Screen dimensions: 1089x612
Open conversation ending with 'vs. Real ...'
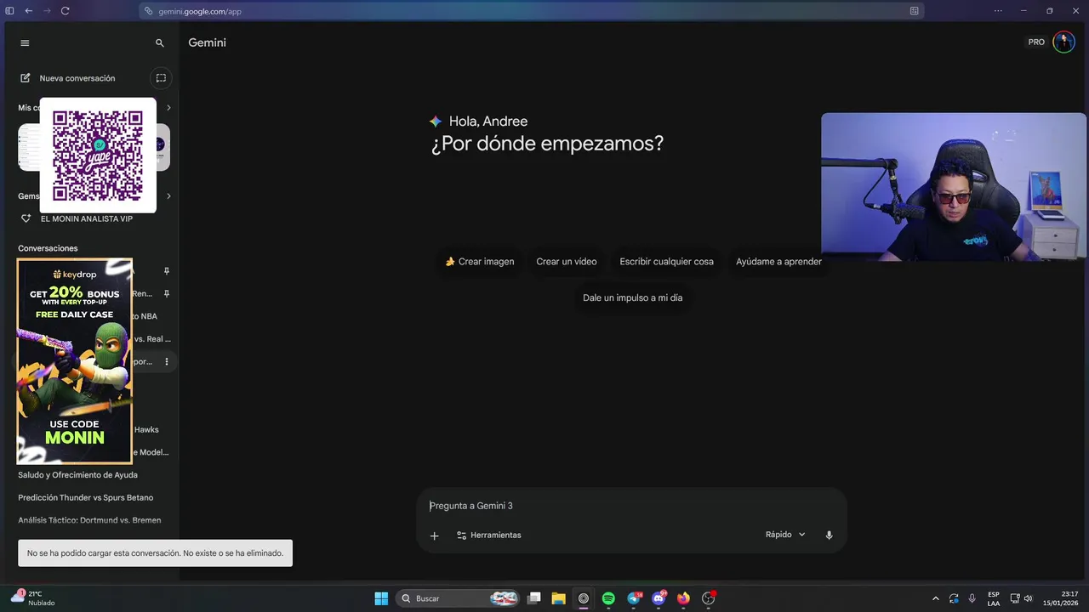point(152,339)
